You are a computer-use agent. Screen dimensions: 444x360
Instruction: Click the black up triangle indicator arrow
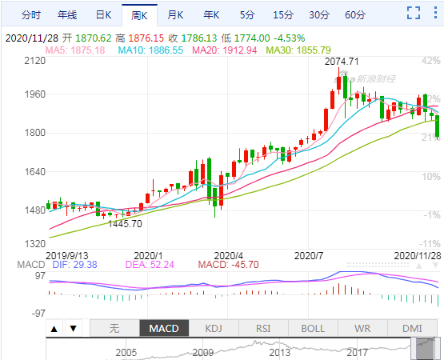click(x=54, y=329)
